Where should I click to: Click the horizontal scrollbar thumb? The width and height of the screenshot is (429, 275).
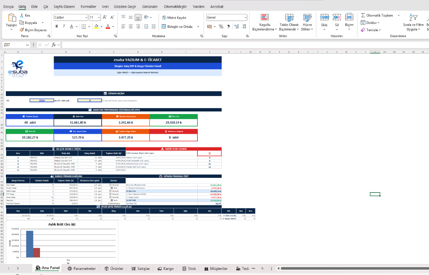coord(355,268)
